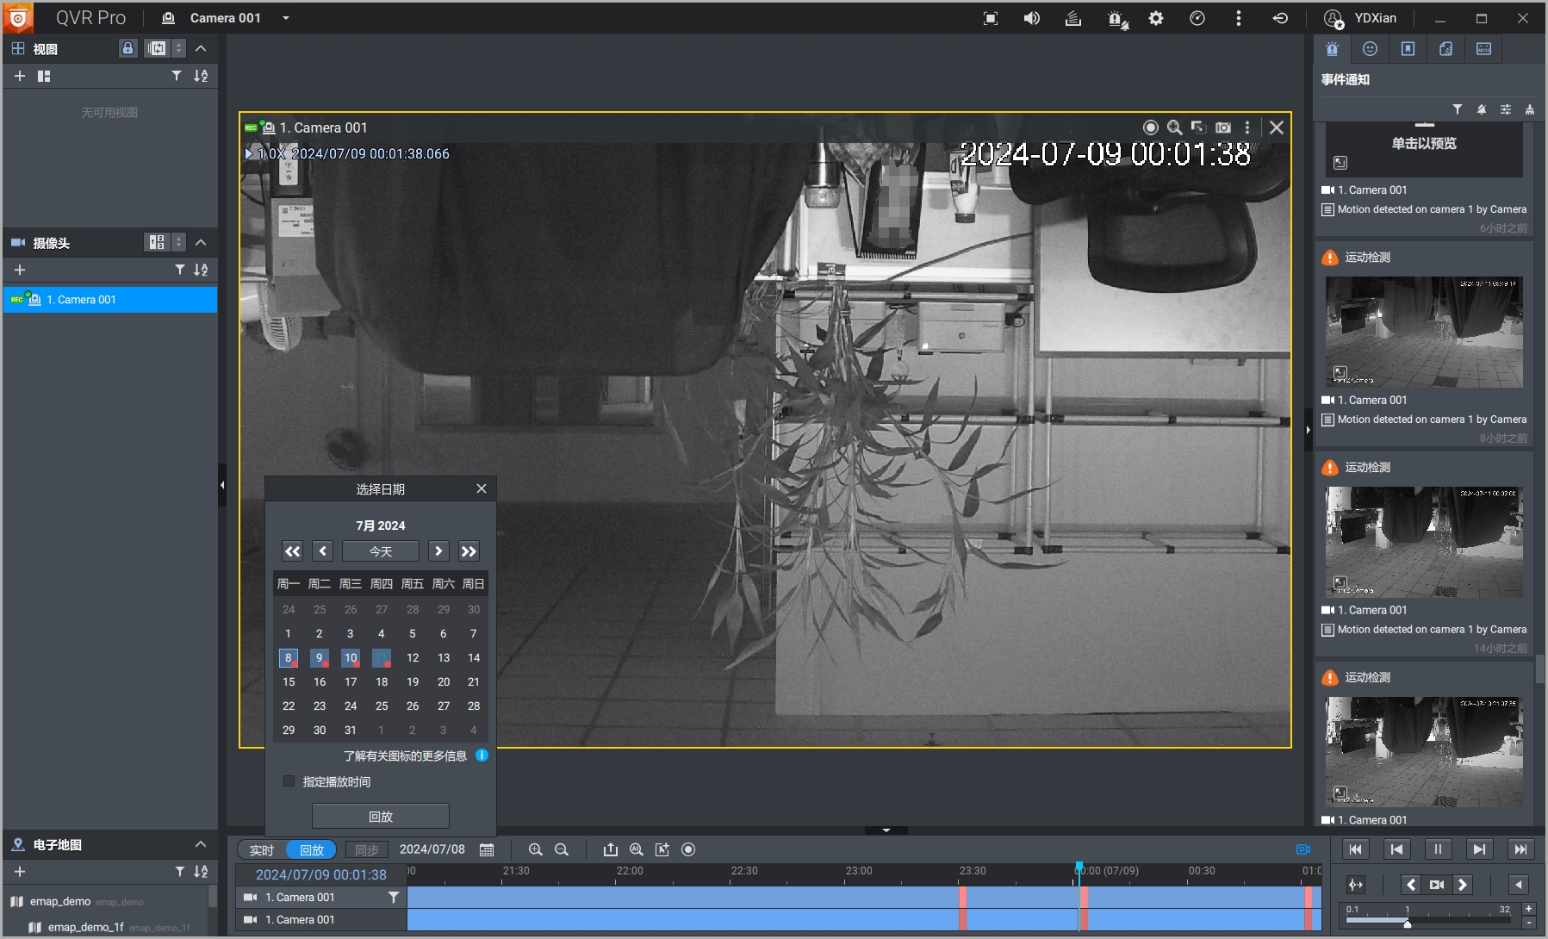Image resolution: width=1548 pixels, height=939 pixels.
Task: Open the 8小时之前 motion detection thumbnail
Action: pyautogui.click(x=1424, y=332)
